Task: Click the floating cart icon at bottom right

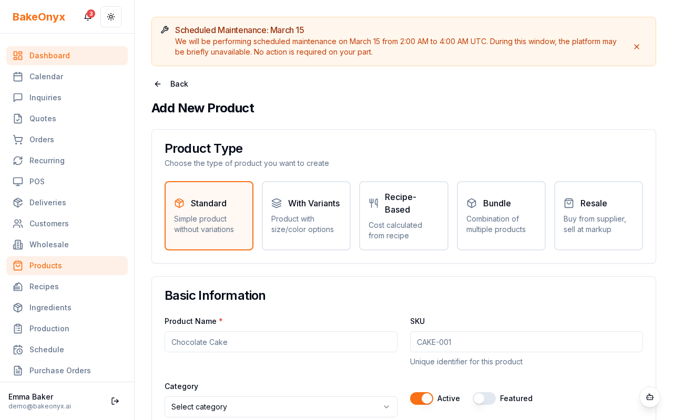Action: (x=650, y=397)
